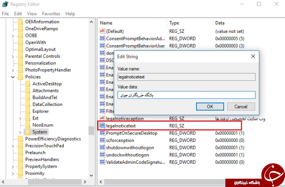Select the NonEnum folder icon

28,125
